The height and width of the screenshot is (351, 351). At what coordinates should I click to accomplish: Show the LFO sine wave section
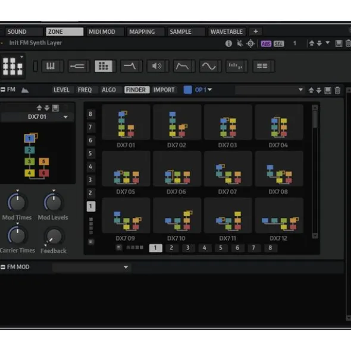coord(209,67)
